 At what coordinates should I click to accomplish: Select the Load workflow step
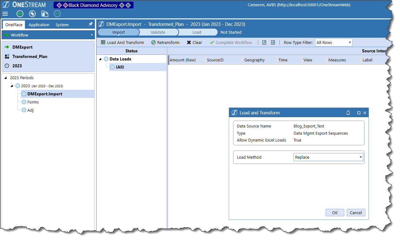coord(197,32)
